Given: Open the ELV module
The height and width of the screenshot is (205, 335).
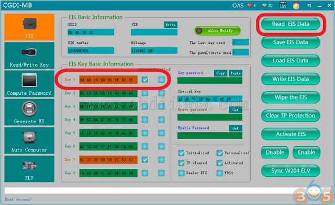Looking at the screenshot, I should 29,169.
